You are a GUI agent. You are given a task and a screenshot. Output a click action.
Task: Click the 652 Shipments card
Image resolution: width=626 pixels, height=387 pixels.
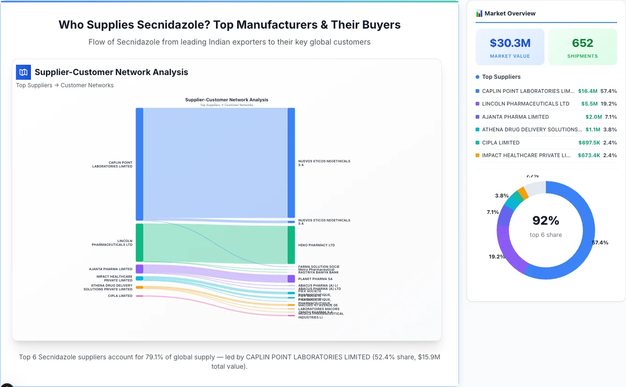[582, 46]
